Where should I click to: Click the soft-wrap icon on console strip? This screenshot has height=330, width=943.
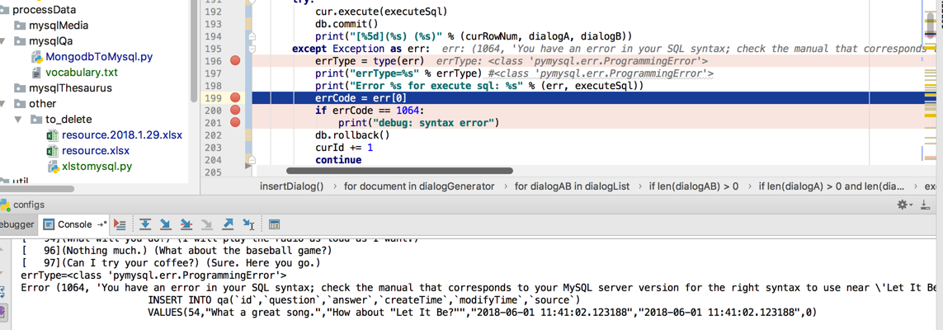[2, 293]
